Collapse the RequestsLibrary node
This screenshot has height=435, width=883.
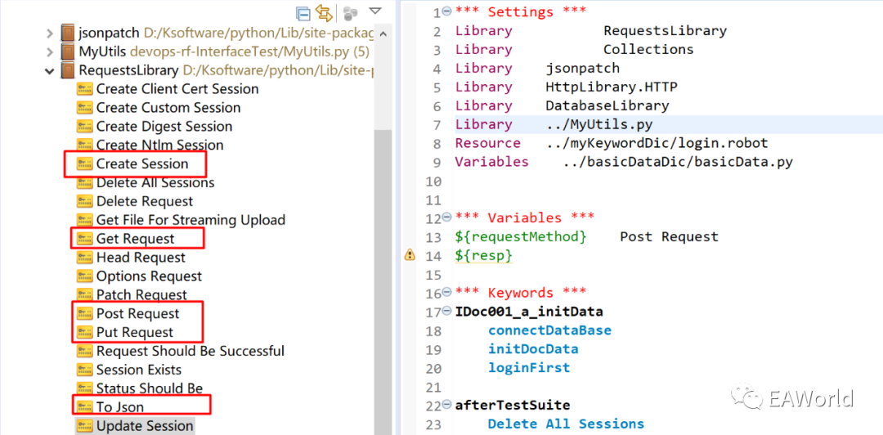tap(50, 71)
